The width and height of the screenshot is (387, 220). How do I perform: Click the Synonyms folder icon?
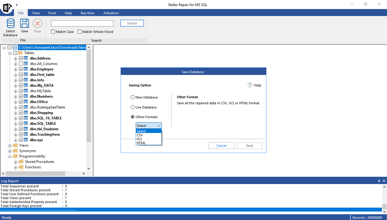point(15,151)
